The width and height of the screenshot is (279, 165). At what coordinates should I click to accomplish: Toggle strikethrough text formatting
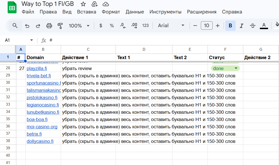pos(253,26)
